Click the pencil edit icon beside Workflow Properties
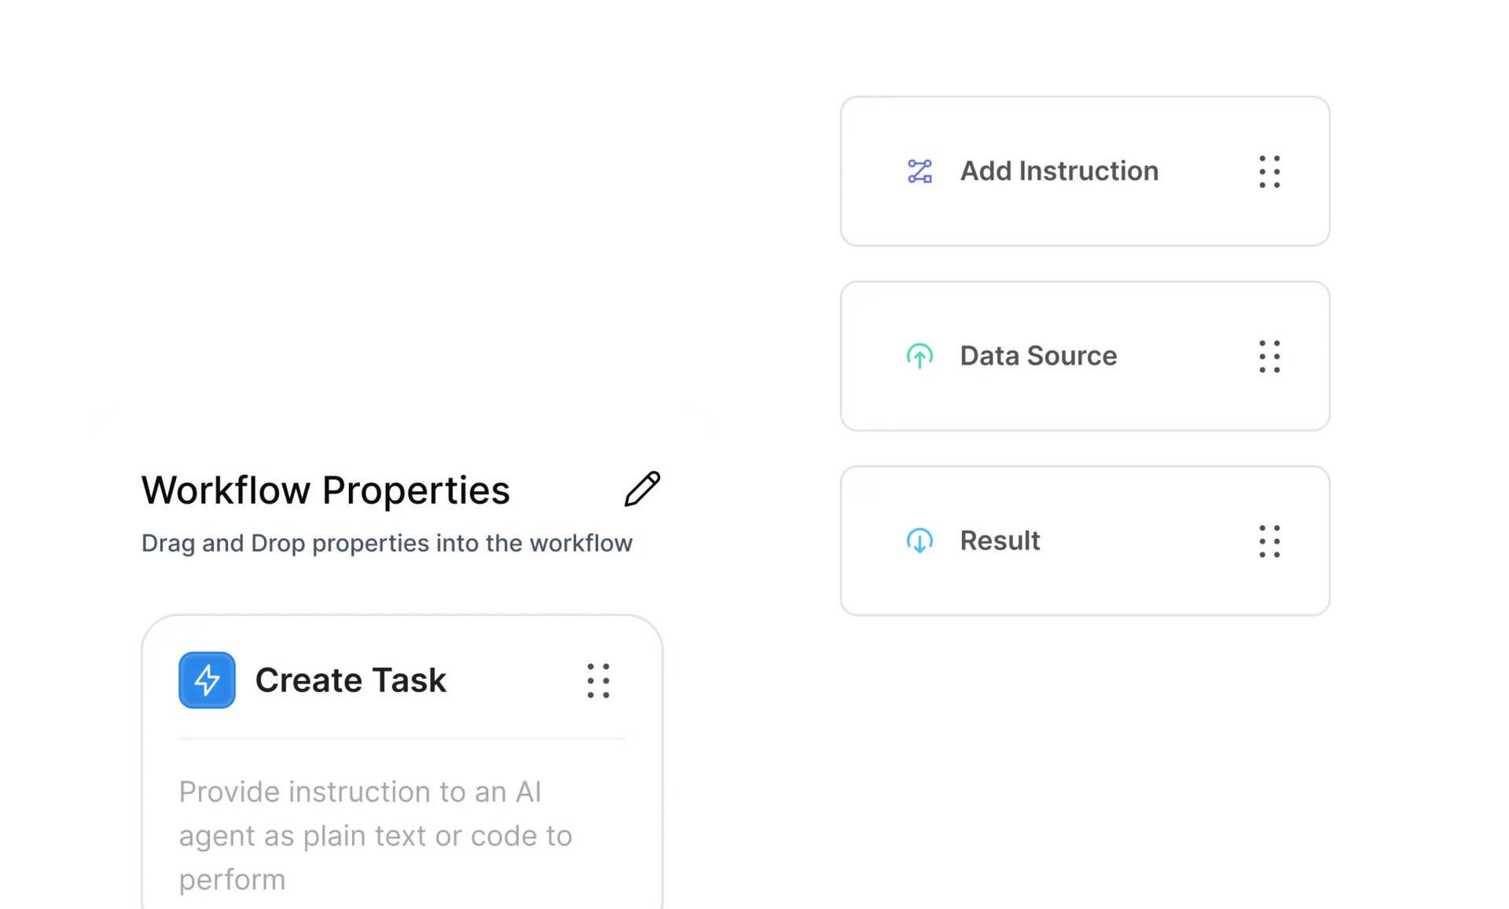 click(642, 489)
